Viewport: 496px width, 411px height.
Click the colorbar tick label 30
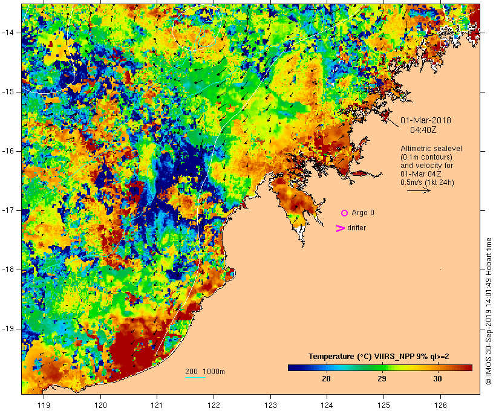[x=438, y=379]
